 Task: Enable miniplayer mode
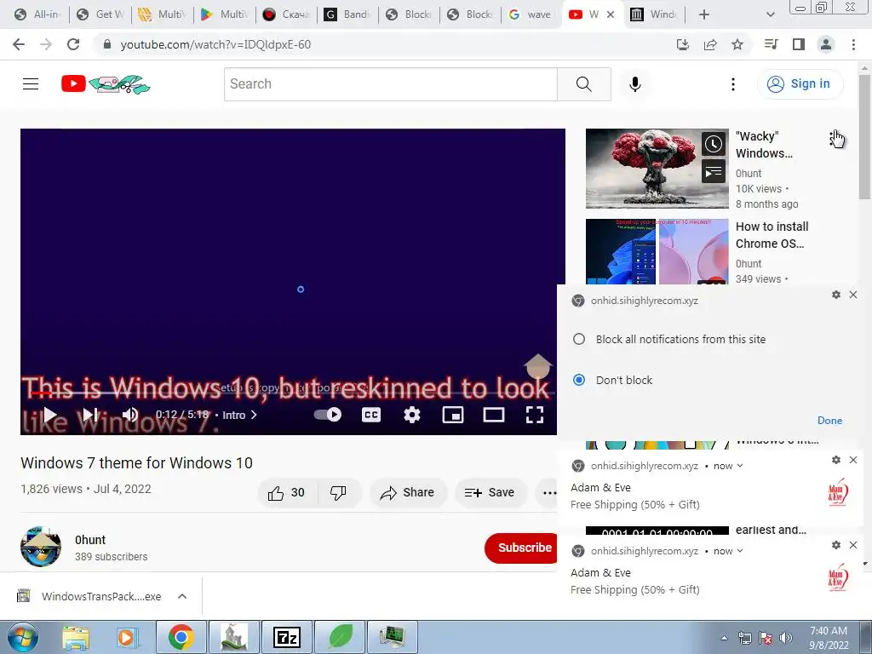click(x=453, y=415)
